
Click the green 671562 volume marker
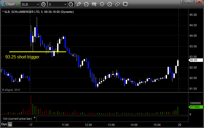pos(196,107)
